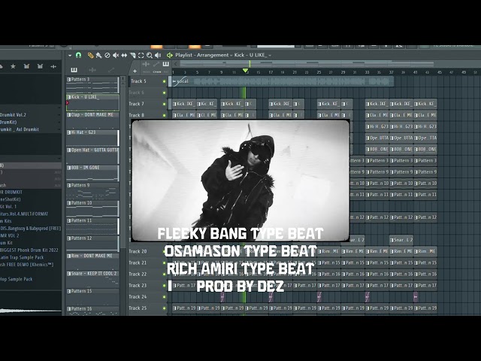Select Rim - DONT MAKE ME pattern
Screen dimensions: 481x361
click(92, 262)
